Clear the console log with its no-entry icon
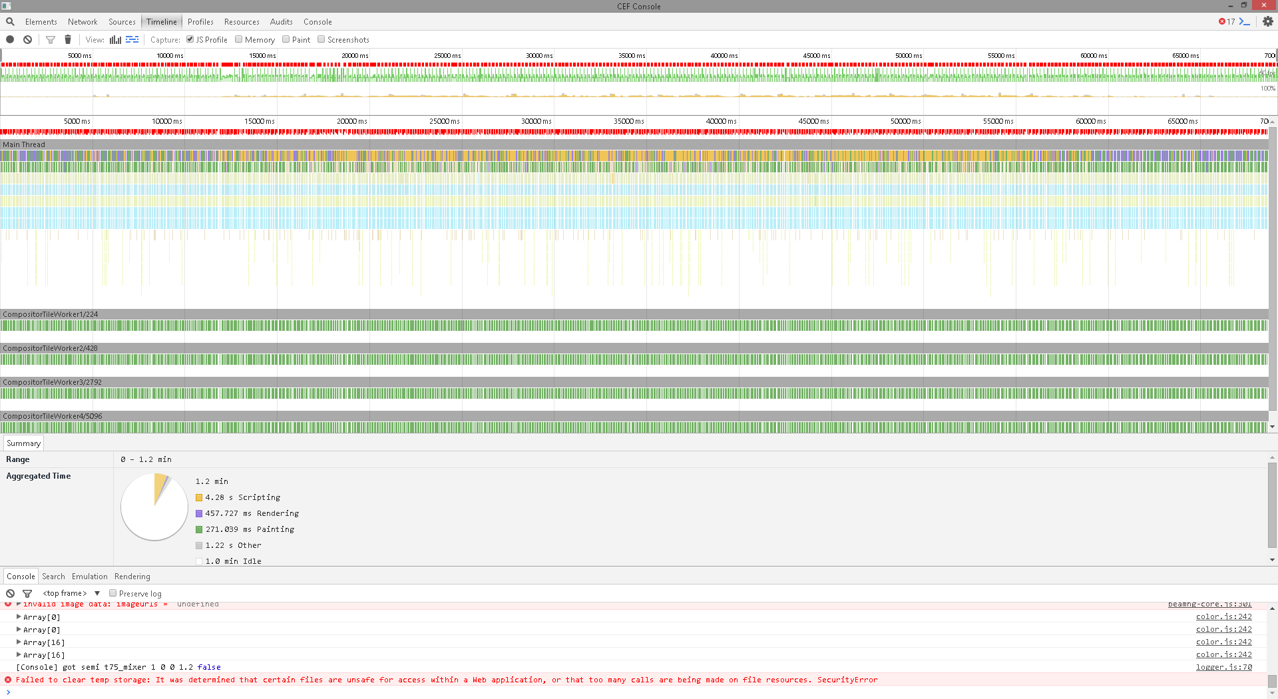Screen dimensions: 1278x699 click(10, 594)
